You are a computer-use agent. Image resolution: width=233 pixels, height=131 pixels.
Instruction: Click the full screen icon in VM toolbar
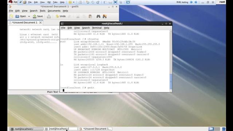[x=115, y=2]
